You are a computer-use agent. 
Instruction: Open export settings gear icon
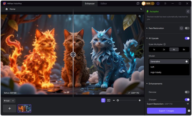pyautogui.click(x=189, y=111)
